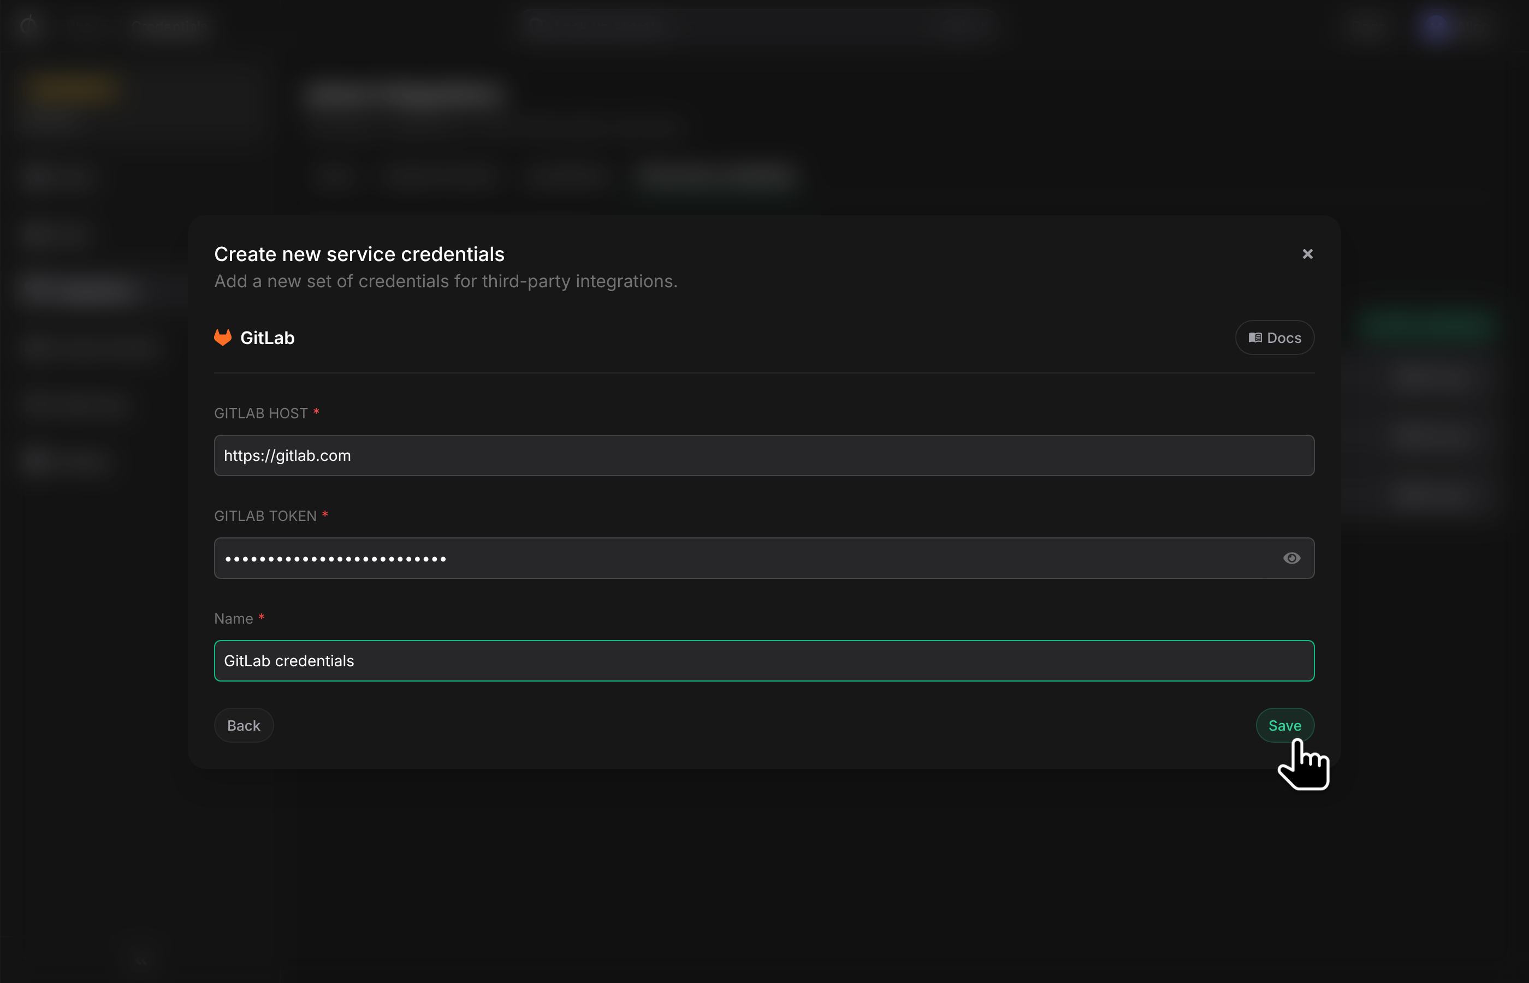Click the "GITLAB HOST" label
The width and height of the screenshot is (1529, 983).
pos(261,413)
